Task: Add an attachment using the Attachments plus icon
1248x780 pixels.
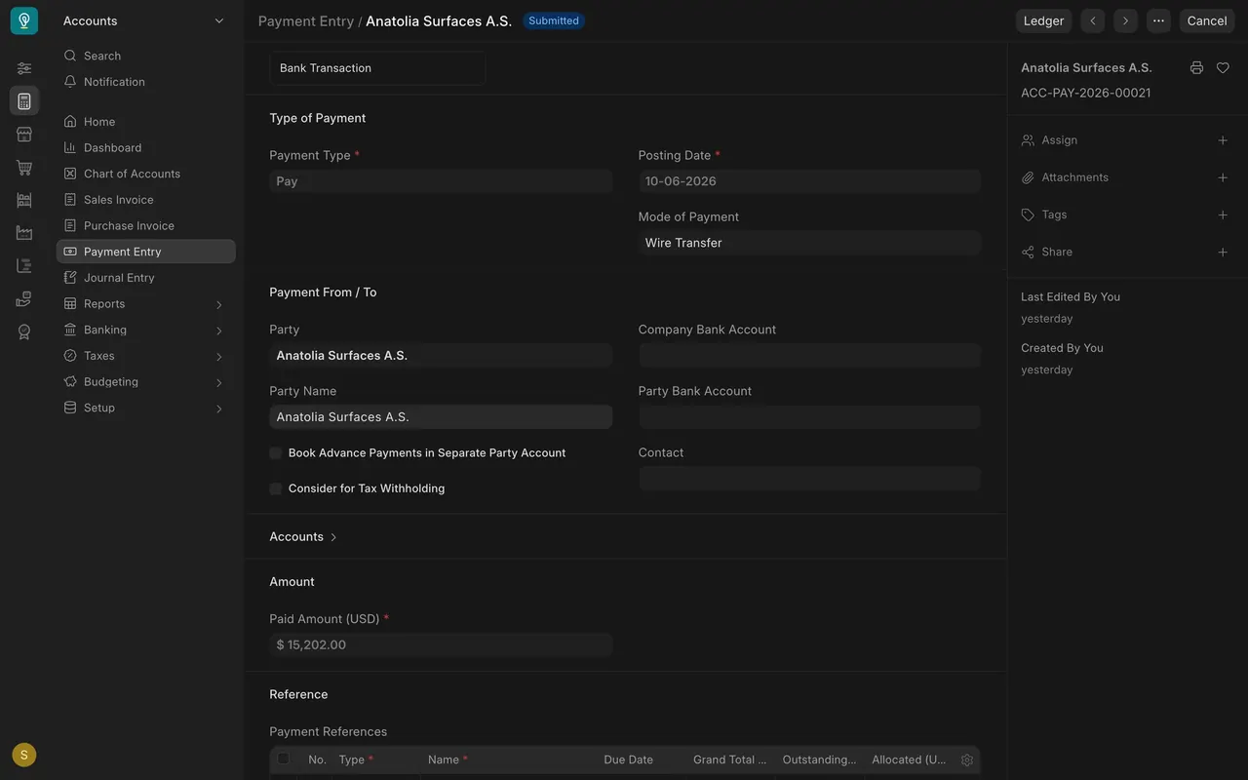Action: 1223,177
